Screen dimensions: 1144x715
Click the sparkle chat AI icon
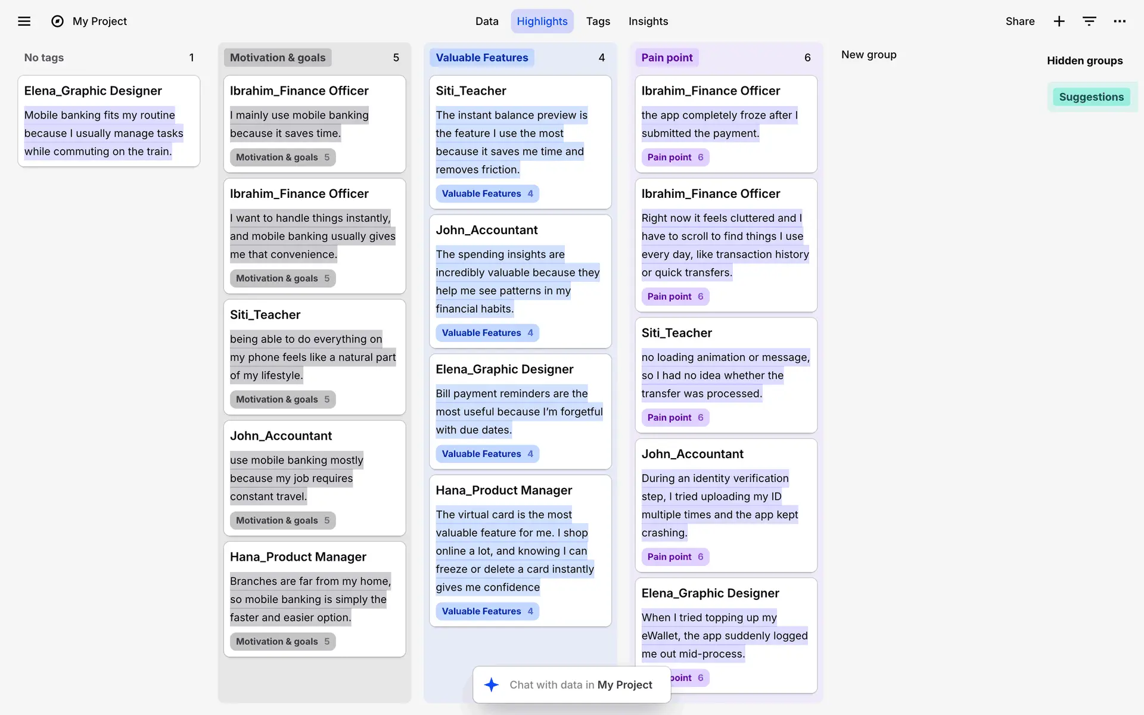pyautogui.click(x=491, y=685)
